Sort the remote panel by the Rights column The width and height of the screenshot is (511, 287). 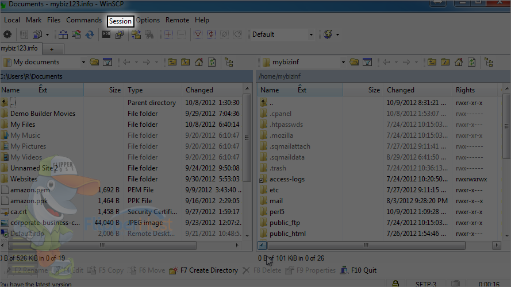(476, 90)
